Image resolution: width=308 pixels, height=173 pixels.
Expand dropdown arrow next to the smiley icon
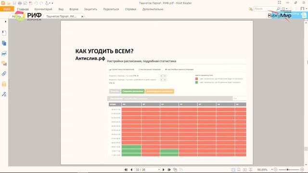287,9
